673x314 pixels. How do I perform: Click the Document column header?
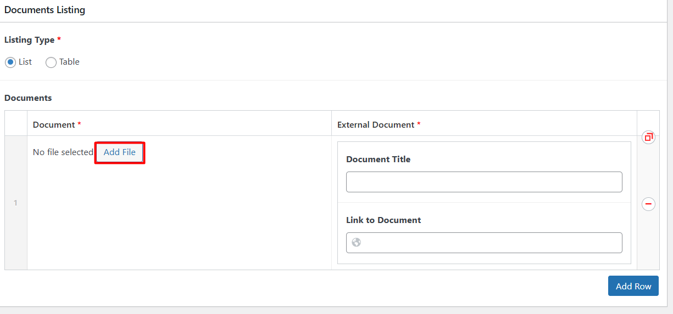click(54, 125)
